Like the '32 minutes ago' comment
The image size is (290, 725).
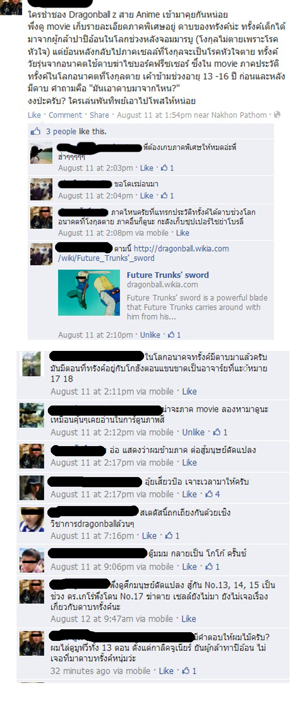click(166, 671)
